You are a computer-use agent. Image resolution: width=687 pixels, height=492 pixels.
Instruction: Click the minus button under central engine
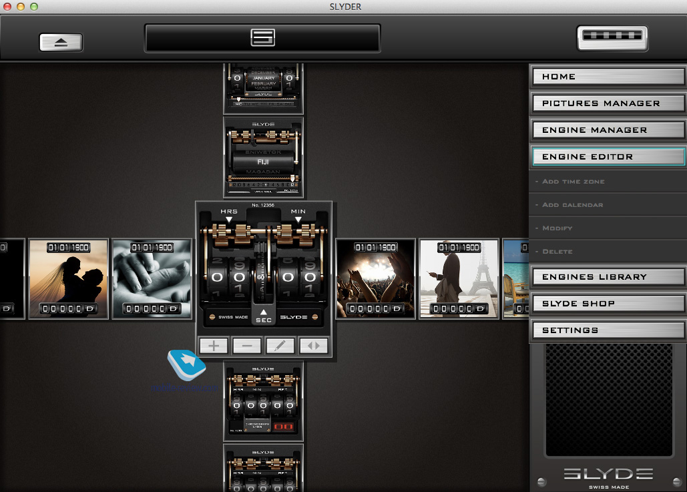(x=246, y=346)
